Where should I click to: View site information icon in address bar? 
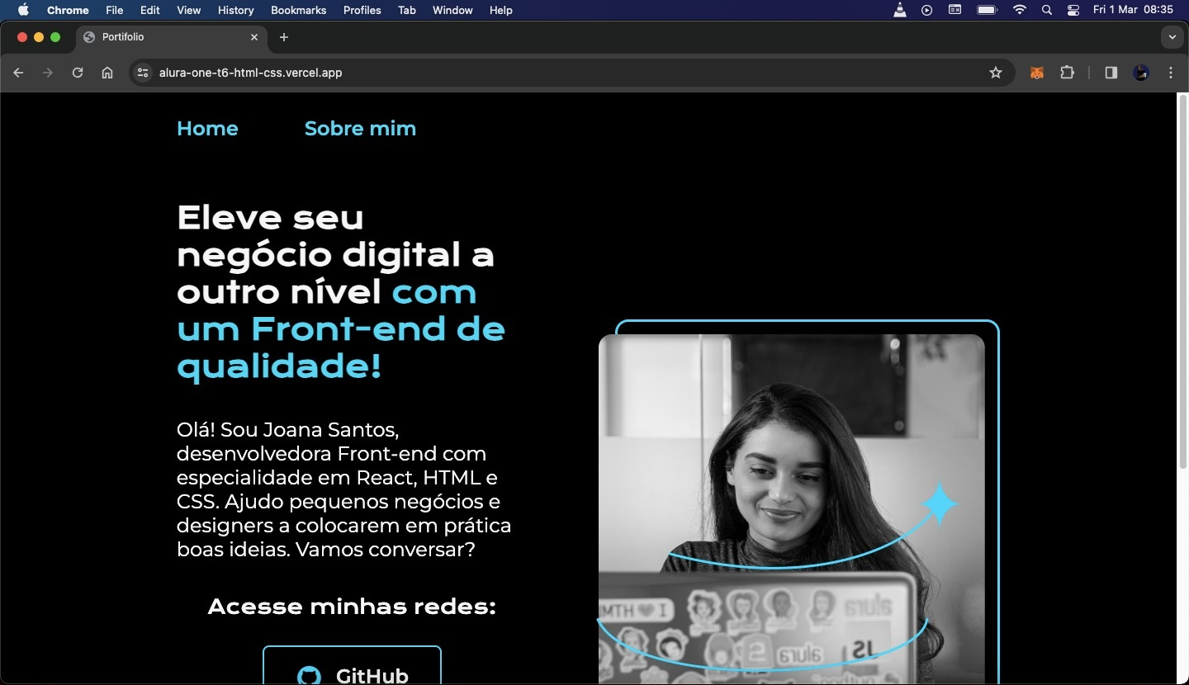[x=143, y=73]
